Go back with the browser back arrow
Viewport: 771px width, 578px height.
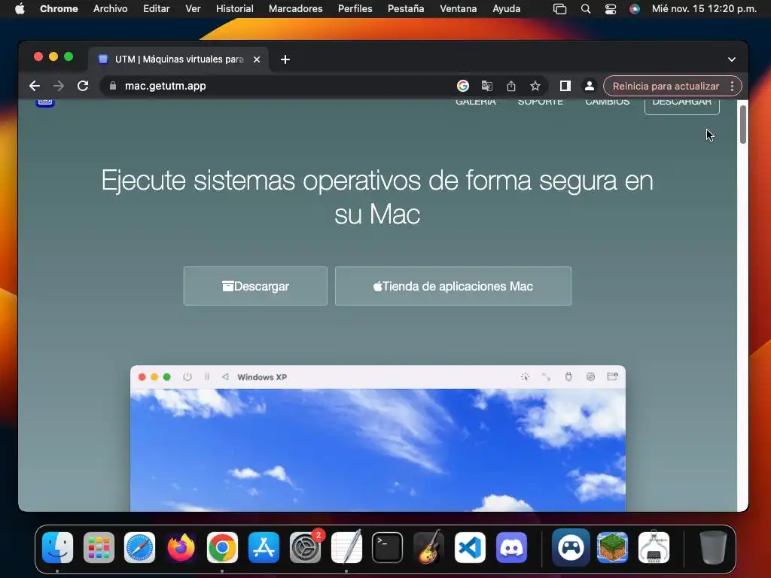pyautogui.click(x=35, y=86)
